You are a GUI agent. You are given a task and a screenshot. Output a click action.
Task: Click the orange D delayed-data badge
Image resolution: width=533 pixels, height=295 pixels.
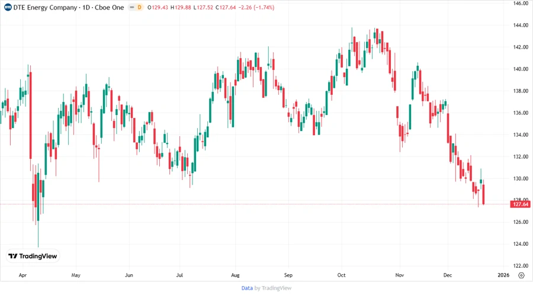pyautogui.click(x=139, y=8)
